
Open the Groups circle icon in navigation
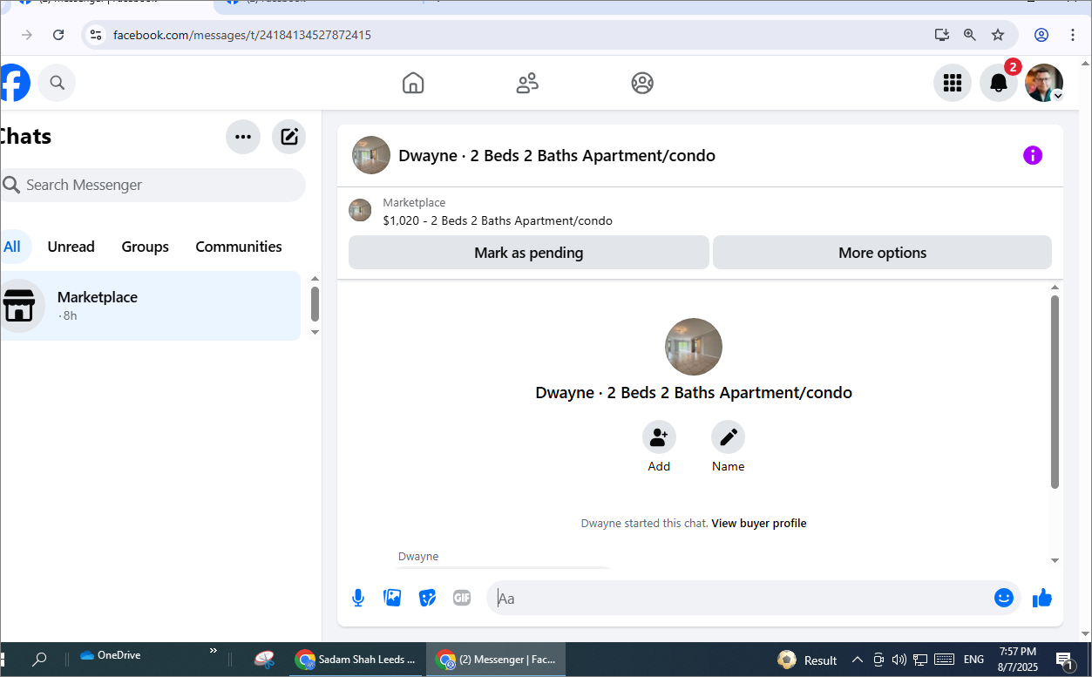pos(642,83)
